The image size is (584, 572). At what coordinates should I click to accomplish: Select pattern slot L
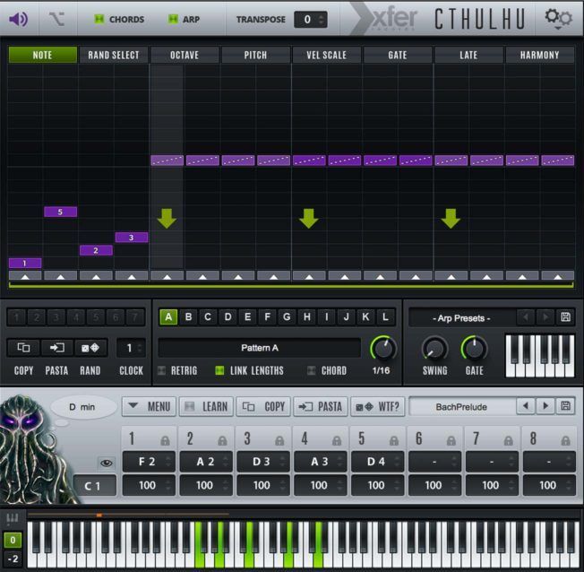(385, 317)
